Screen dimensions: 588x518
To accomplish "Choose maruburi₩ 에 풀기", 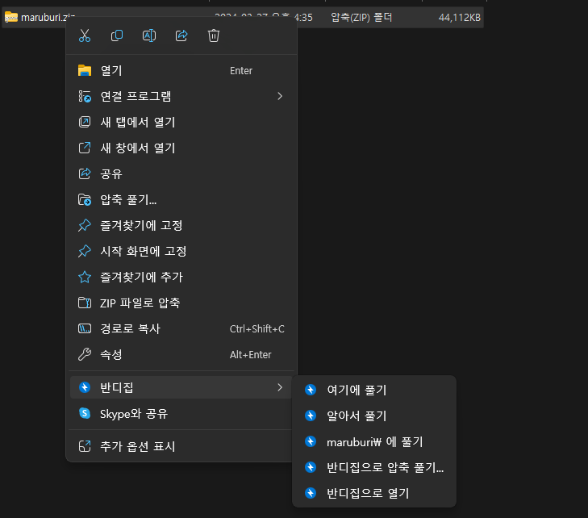I will pyautogui.click(x=374, y=441).
